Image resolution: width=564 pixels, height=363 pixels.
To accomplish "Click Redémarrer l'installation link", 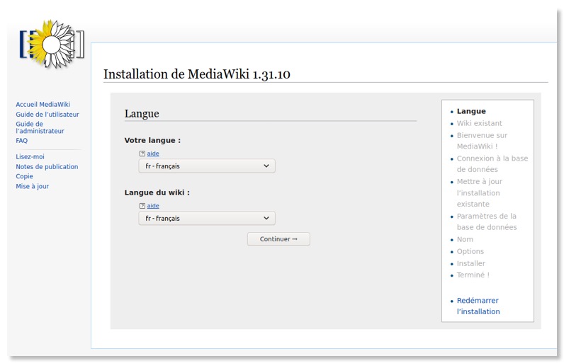I will click(478, 306).
